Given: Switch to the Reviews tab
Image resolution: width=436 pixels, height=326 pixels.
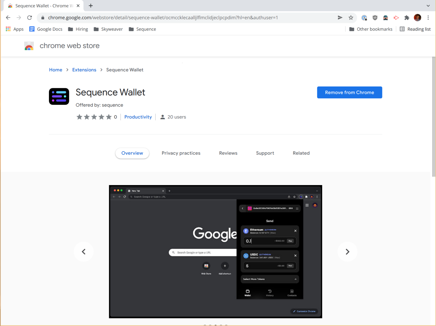Looking at the screenshot, I should click(x=228, y=153).
